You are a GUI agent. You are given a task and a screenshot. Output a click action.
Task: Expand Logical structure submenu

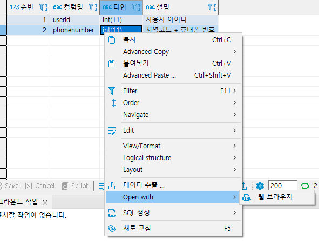173,158
